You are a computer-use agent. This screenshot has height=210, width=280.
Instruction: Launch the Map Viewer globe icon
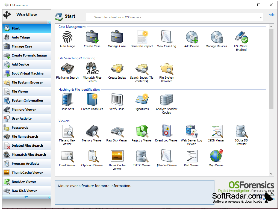[216, 159]
